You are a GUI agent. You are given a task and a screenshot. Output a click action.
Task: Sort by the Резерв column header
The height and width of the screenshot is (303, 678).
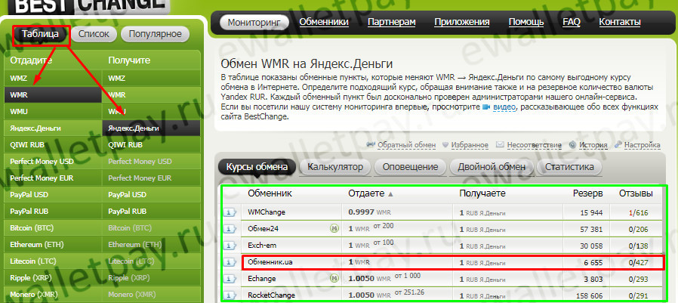(x=587, y=194)
